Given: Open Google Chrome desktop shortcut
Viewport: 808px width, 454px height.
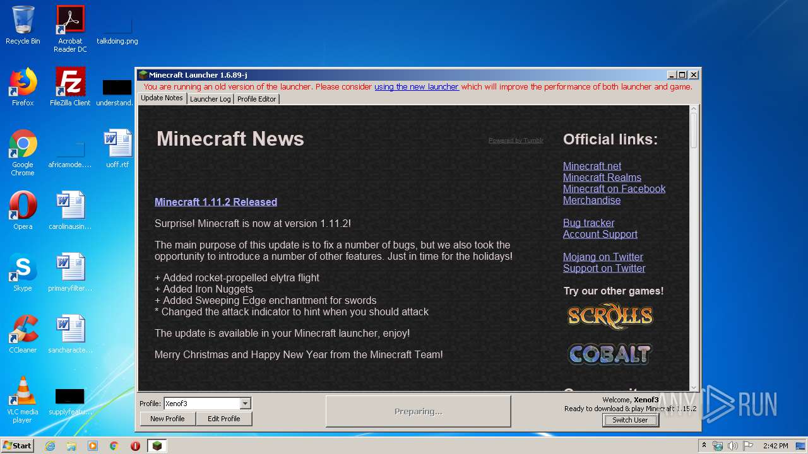Looking at the screenshot, I should [x=23, y=153].
